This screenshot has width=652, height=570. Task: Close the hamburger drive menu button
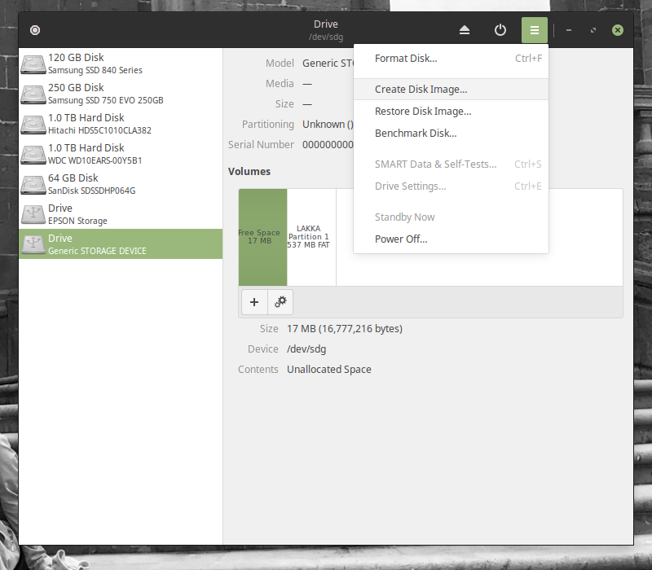coord(535,30)
